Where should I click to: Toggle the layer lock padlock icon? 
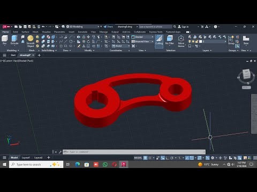(x=196, y=42)
